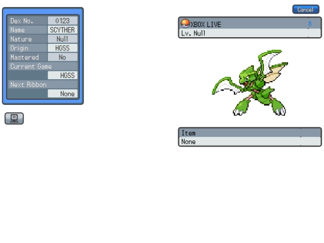Click the Mastered label
The width and height of the screenshot is (324, 243).
25,57
